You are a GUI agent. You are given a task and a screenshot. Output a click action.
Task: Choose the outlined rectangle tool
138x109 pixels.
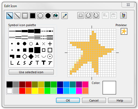click(25, 16)
